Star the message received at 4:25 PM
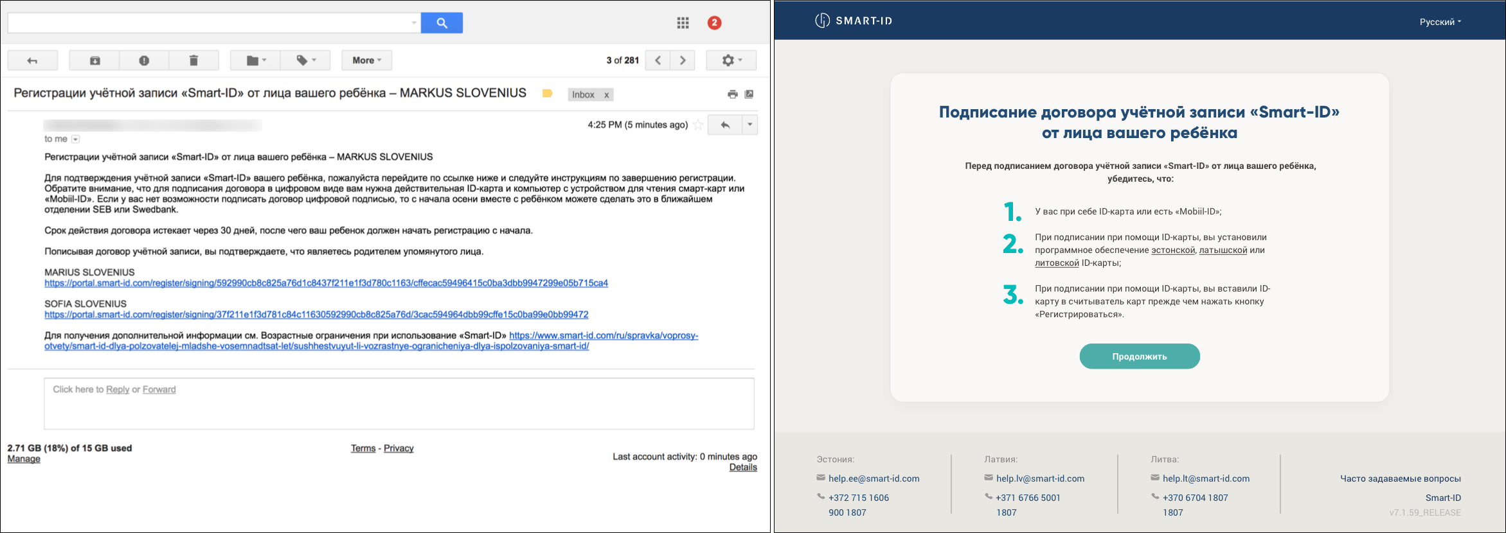The width and height of the screenshot is (1506, 533). pos(698,125)
